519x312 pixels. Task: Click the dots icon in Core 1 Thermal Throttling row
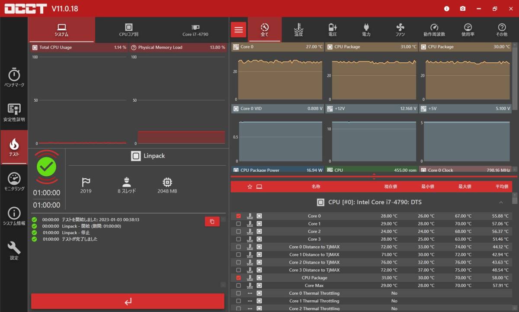[250, 301]
